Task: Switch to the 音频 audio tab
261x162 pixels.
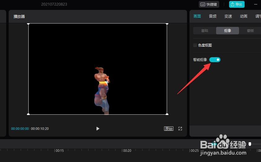Action: point(213,16)
